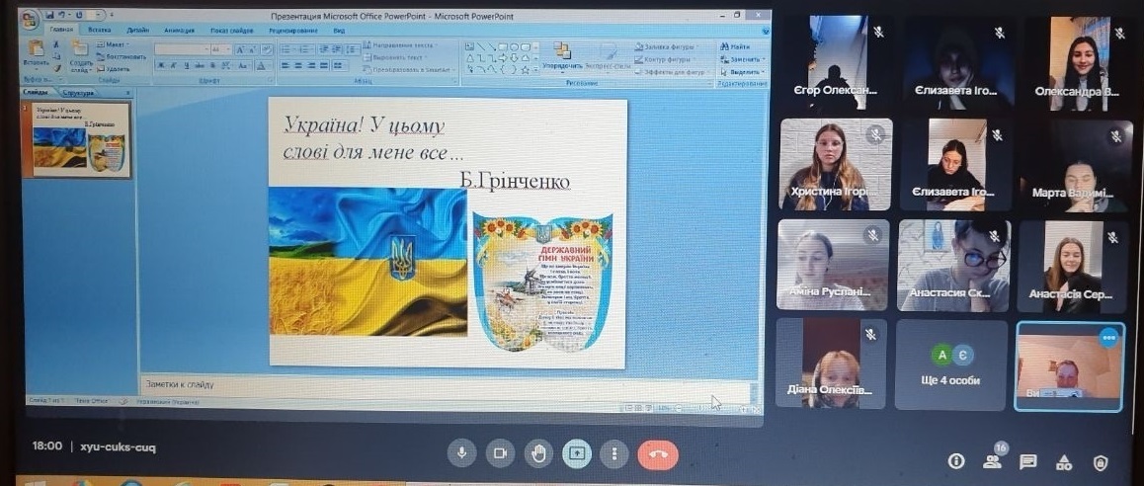Open meeting details info icon
The image size is (1144, 486).
point(955,461)
